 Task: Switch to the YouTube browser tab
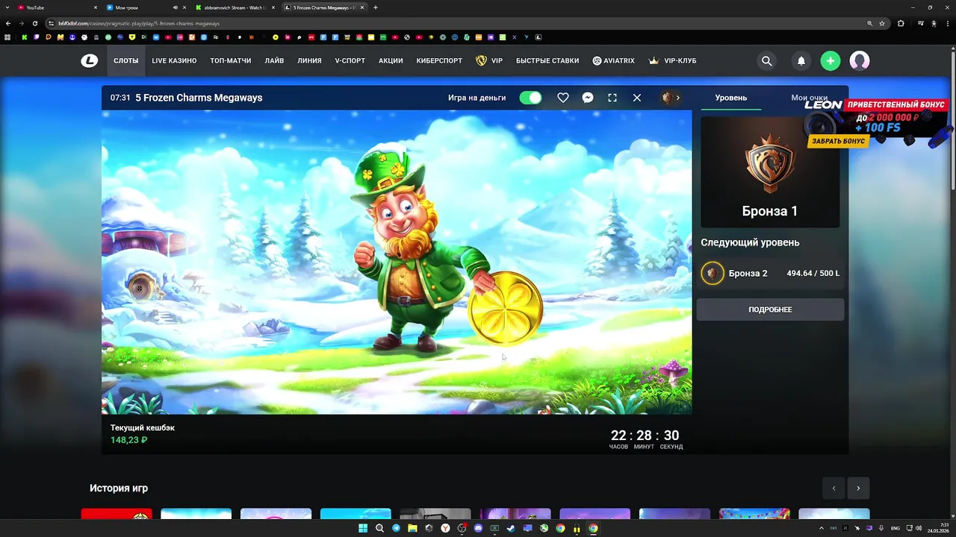pyautogui.click(x=58, y=7)
